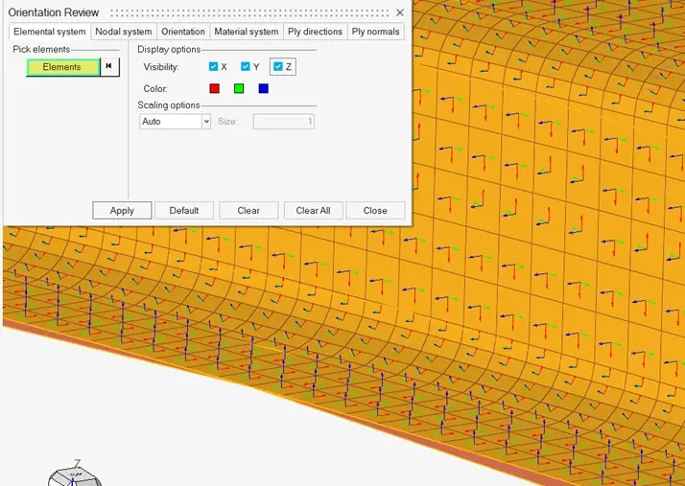685x486 pixels.
Task: Select the Material system tab
Action: [x=246, y=32]
